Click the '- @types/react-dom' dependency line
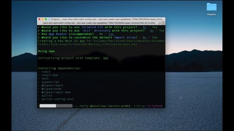The width and height of the screenshot is (234, 131). (54, 92)
